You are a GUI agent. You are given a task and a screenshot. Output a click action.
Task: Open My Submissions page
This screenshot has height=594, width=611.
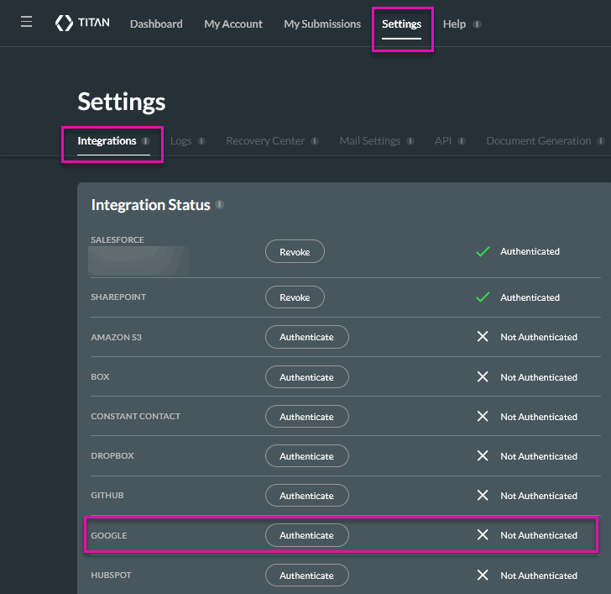tap(322, 24)
